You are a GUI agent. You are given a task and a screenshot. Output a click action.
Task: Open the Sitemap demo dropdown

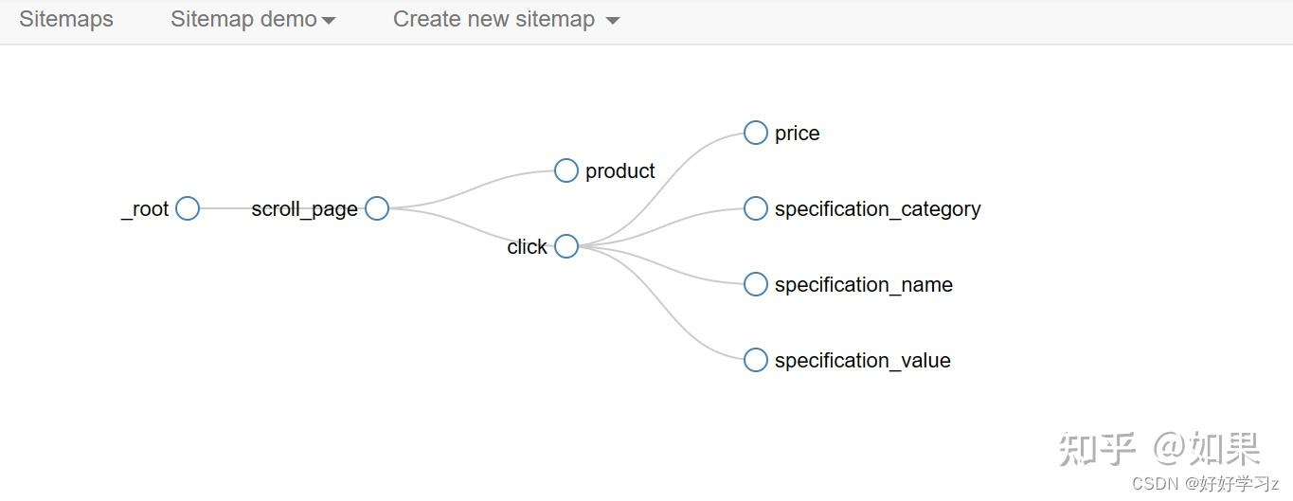[243, 19]
